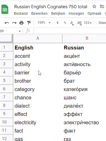Image resolution: width=106 pixels, height=141 pixels.
Task: Open the 123 number format dropdown
Action: (x=88, y=23)
